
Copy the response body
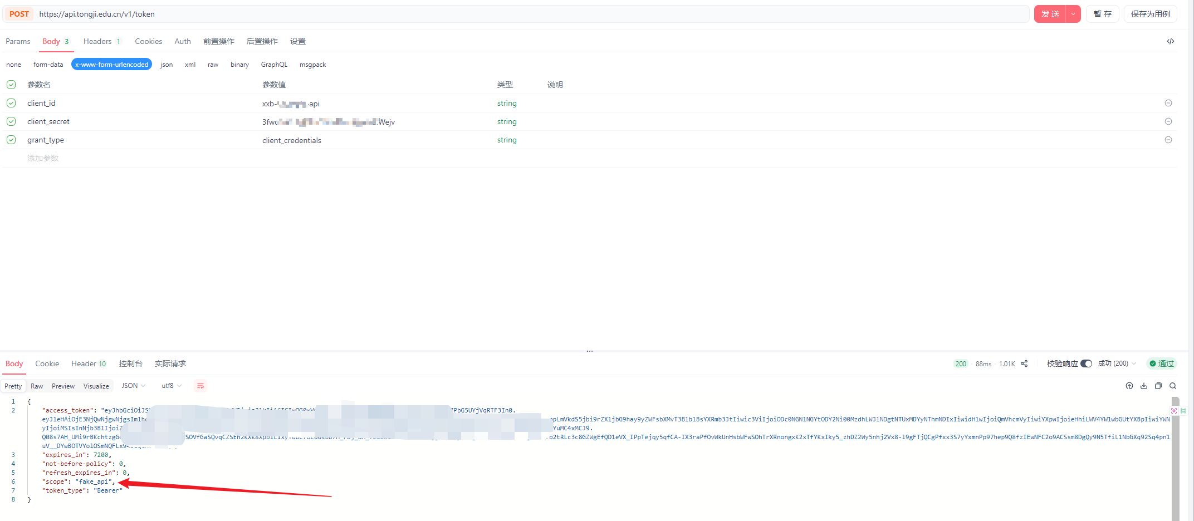point(1158,386)
